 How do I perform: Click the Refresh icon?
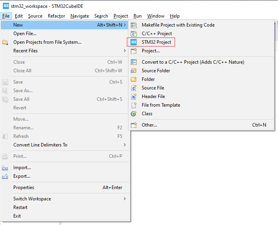tap(5, 136)
